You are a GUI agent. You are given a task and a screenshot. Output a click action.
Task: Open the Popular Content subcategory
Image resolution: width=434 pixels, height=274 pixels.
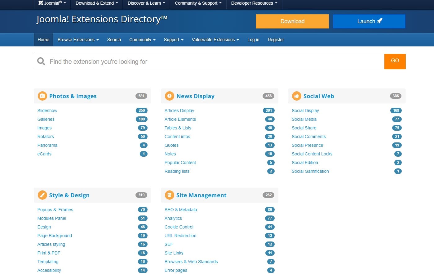(180, 163)
